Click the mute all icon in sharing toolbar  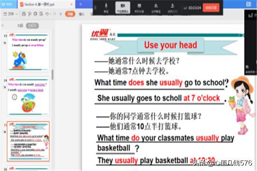(156, 8)
